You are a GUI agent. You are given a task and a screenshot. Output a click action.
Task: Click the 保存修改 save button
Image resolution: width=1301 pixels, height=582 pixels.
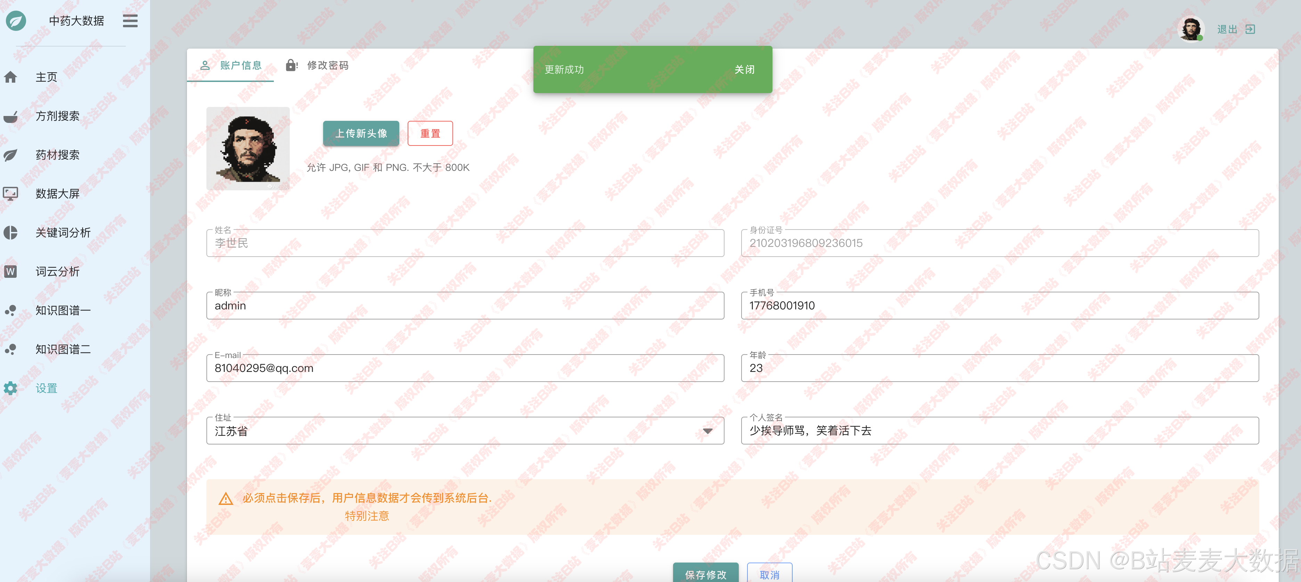point(705,575)
